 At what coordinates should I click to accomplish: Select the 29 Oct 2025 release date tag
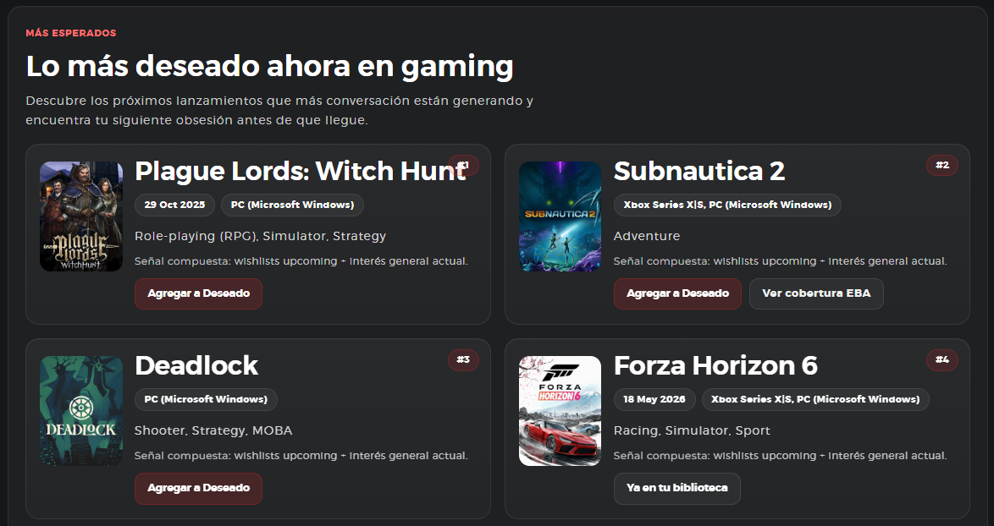(174, 205)
